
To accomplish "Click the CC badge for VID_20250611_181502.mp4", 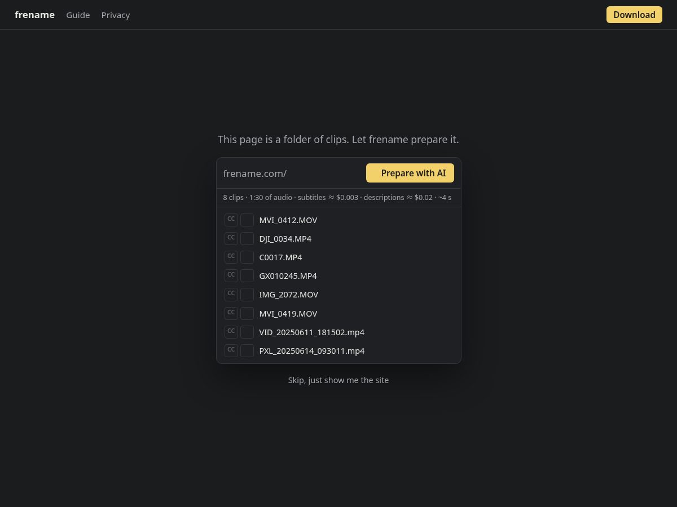I will (x=231, y=332).
